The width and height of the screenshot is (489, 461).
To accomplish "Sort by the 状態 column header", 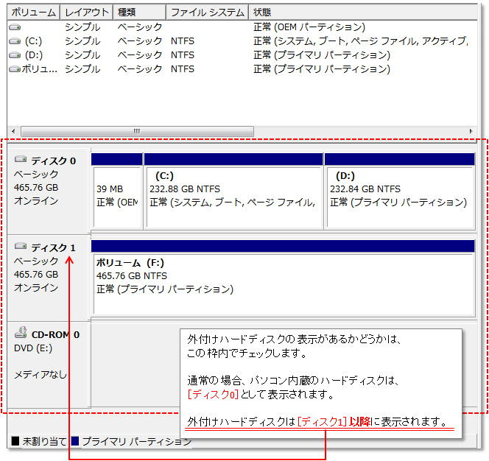I will [x=362, y=13].
